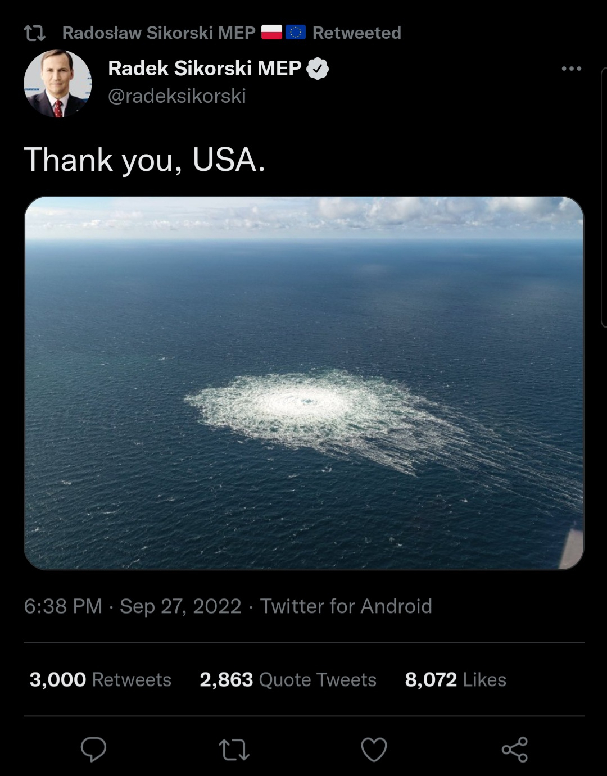The height and width of the screenshot is (776, 607).
Task: Open the @radeksikorski handle
Action: 176,96
